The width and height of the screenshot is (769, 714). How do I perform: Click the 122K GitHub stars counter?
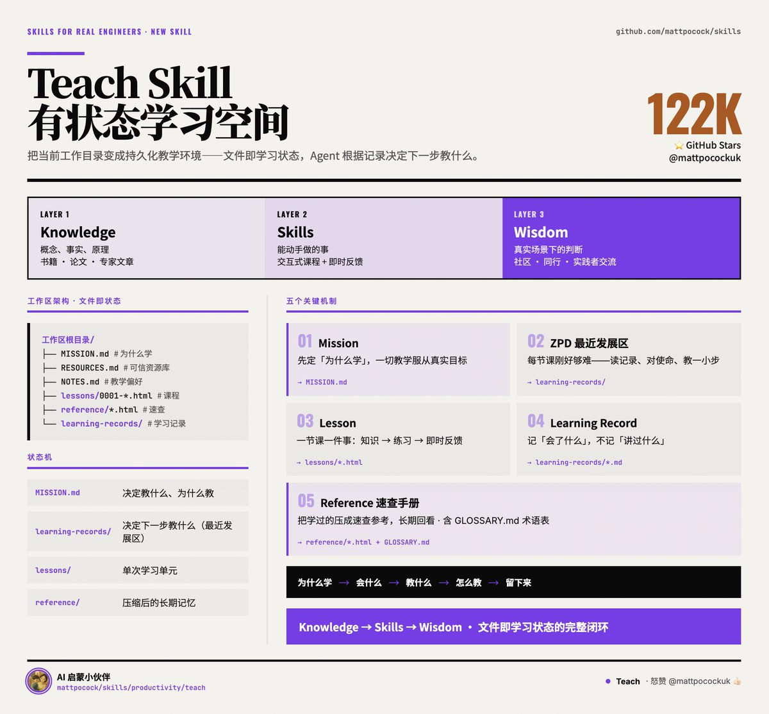(x=694, y=114)
